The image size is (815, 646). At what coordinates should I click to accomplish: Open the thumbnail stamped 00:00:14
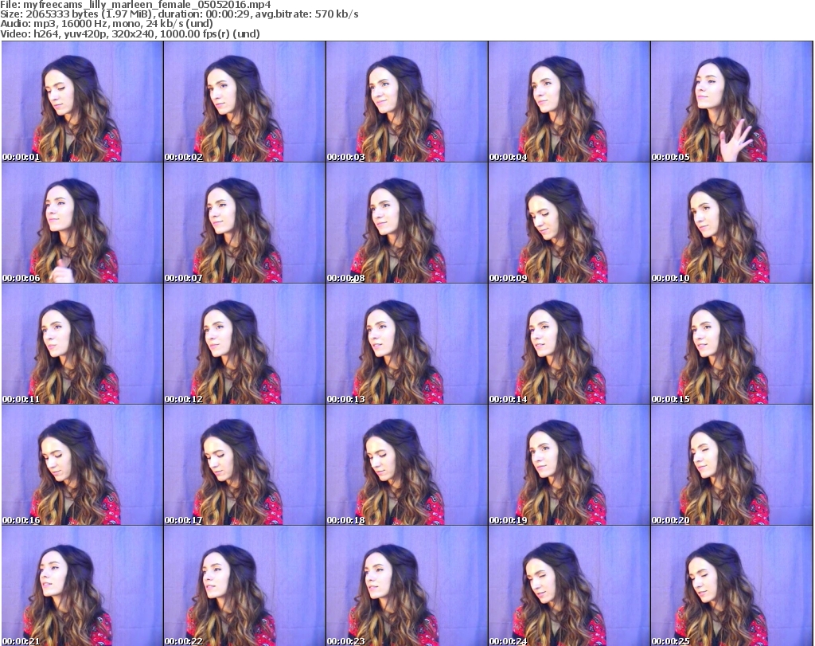(x=569, y=344)
